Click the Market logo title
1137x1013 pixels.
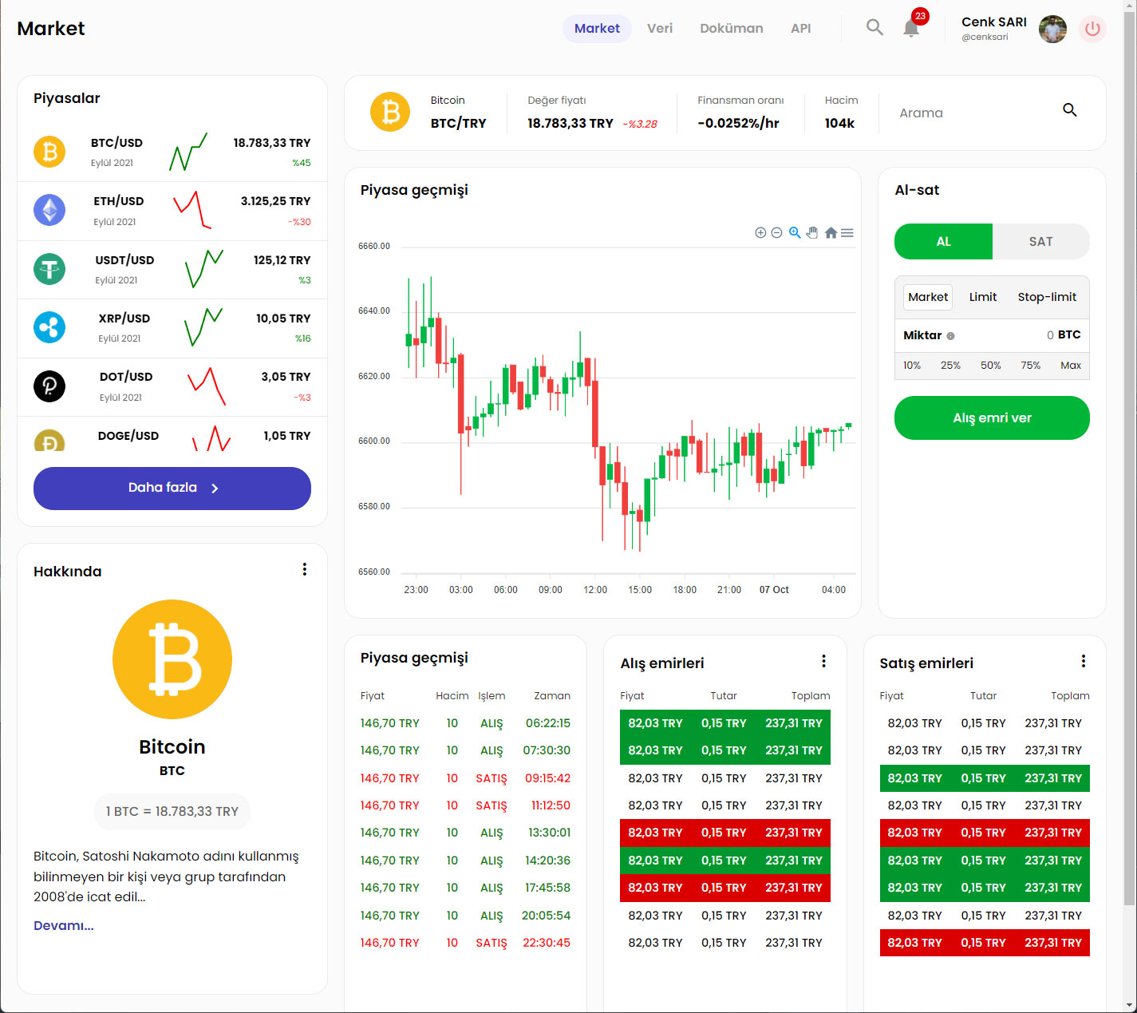[51, 29]
